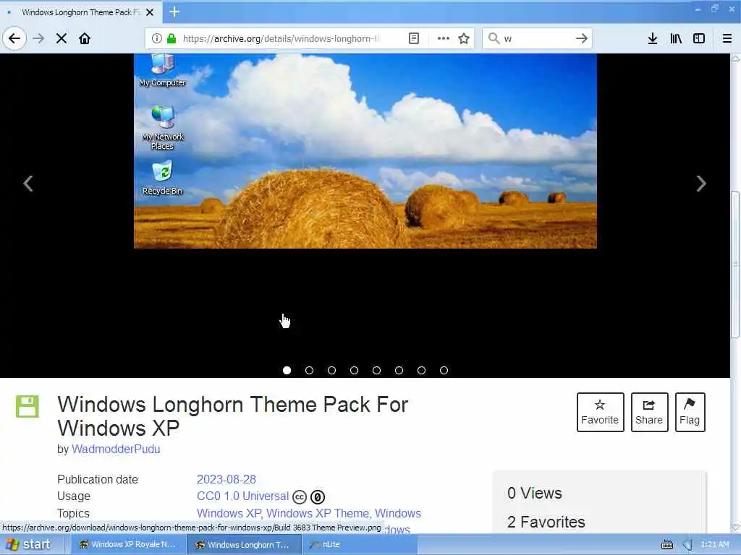Click the tray icon beside the keyboard

tap(688, 545)
